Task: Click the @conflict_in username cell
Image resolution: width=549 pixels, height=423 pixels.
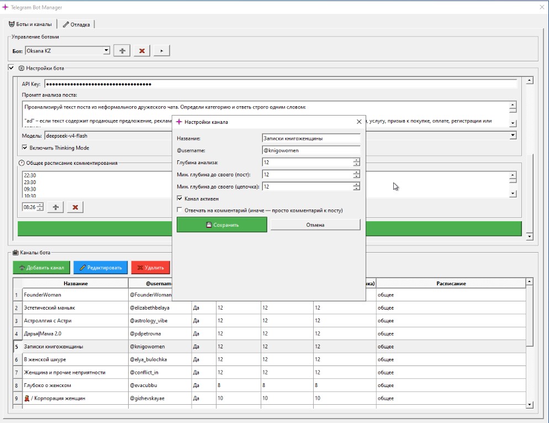Action: pyautogui.click(x=160, y=373)
